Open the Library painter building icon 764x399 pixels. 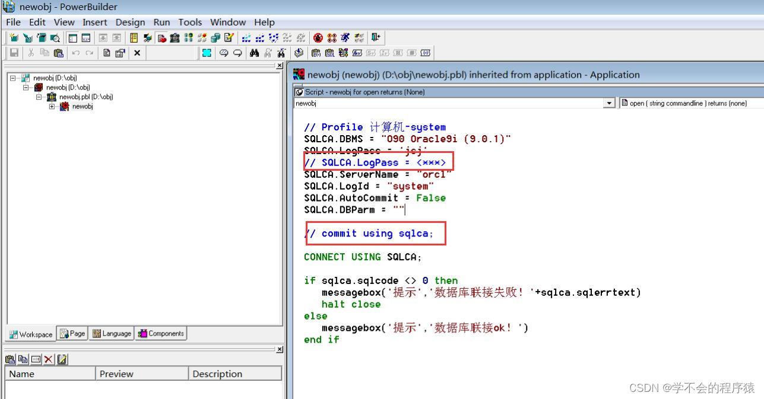pyautogui.click(x=175, y=38)
